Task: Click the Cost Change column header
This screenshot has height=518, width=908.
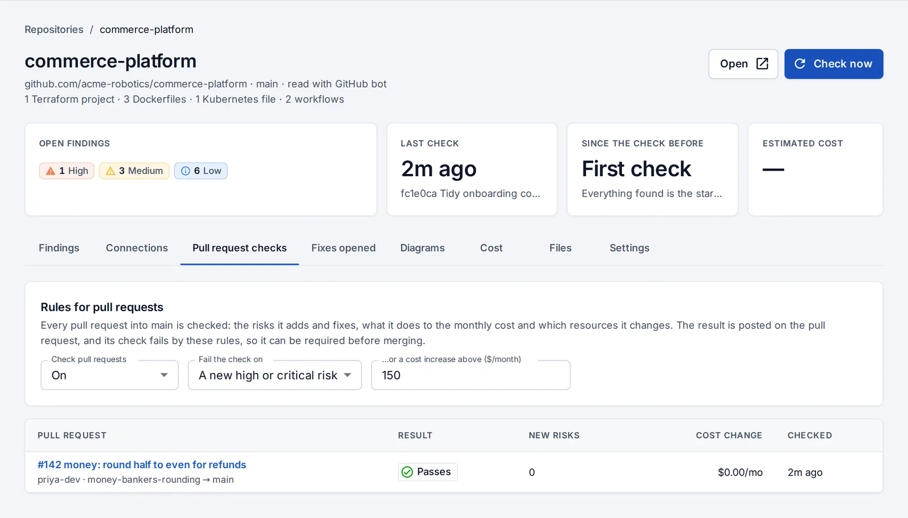Action: coord(729,435)
